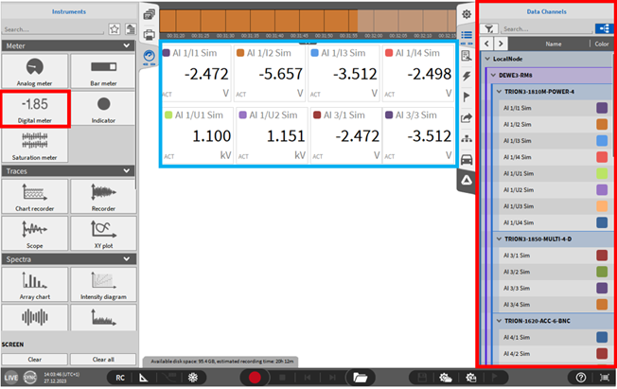This screenshot has width=617, height=389.
Task: Click the Clear all button
Action: pyautogui.click(x=104, y=360)
